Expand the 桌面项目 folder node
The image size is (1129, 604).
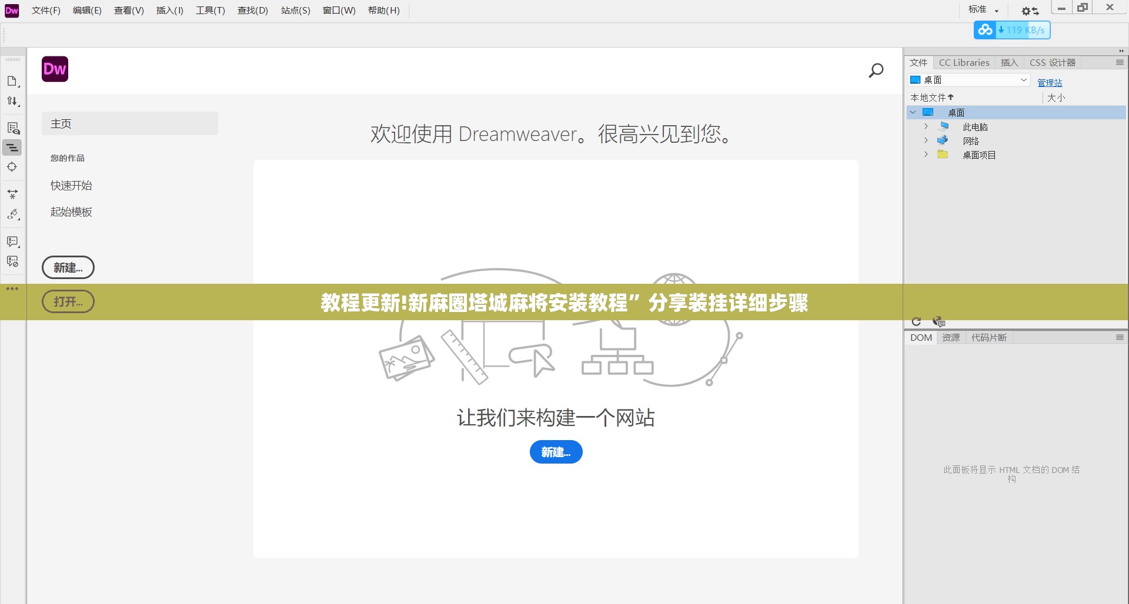(926, 155)
